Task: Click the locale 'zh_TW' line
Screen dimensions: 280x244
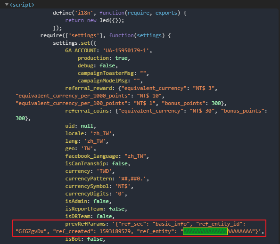Action: pyautogui.click(x=90, y=133)
